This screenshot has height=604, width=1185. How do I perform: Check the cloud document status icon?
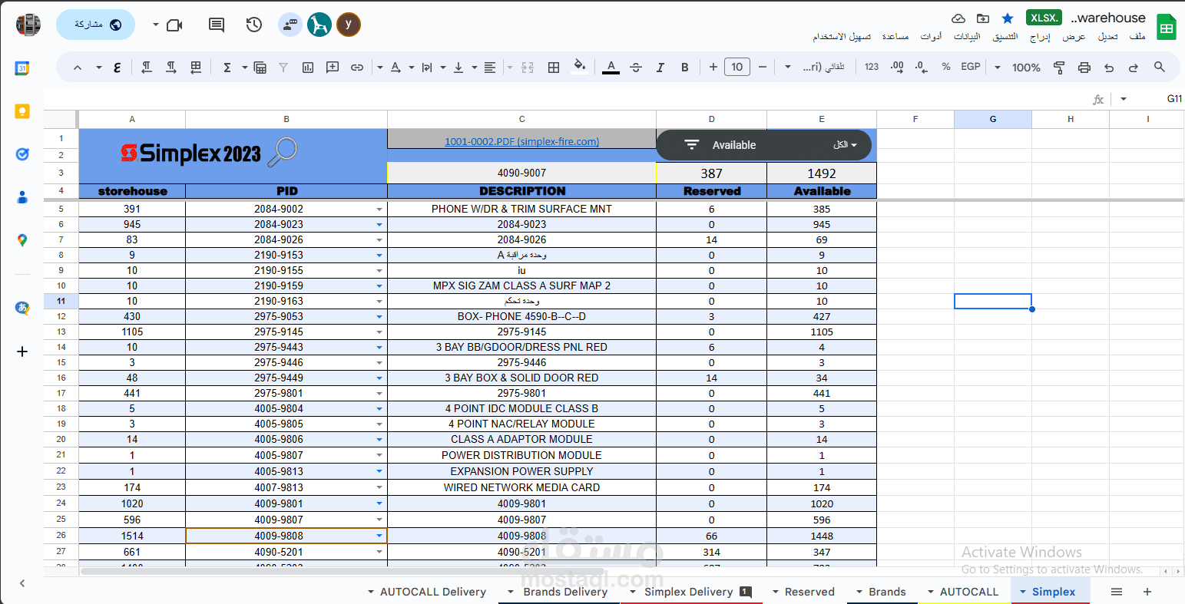coord(958,18)
